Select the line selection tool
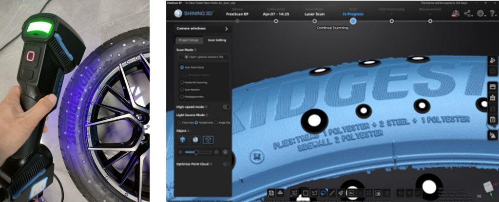Viewport: 499px width, 202px height. point(331,193)
